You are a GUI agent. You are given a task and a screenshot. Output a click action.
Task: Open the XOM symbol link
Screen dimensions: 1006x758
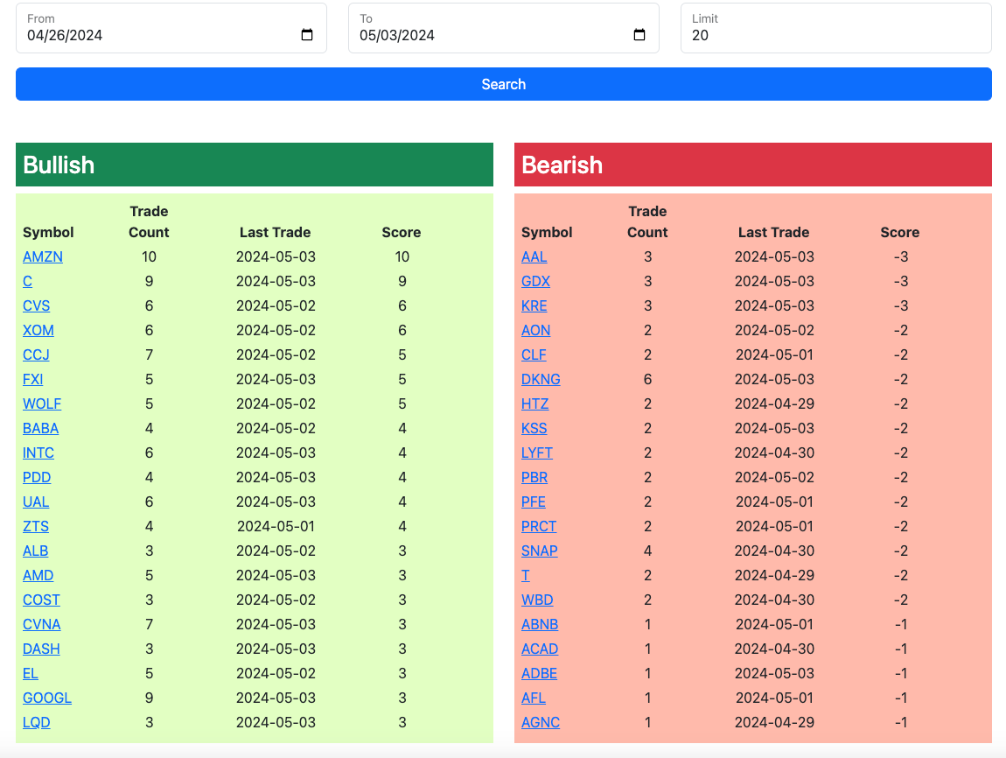pos(38,330)
